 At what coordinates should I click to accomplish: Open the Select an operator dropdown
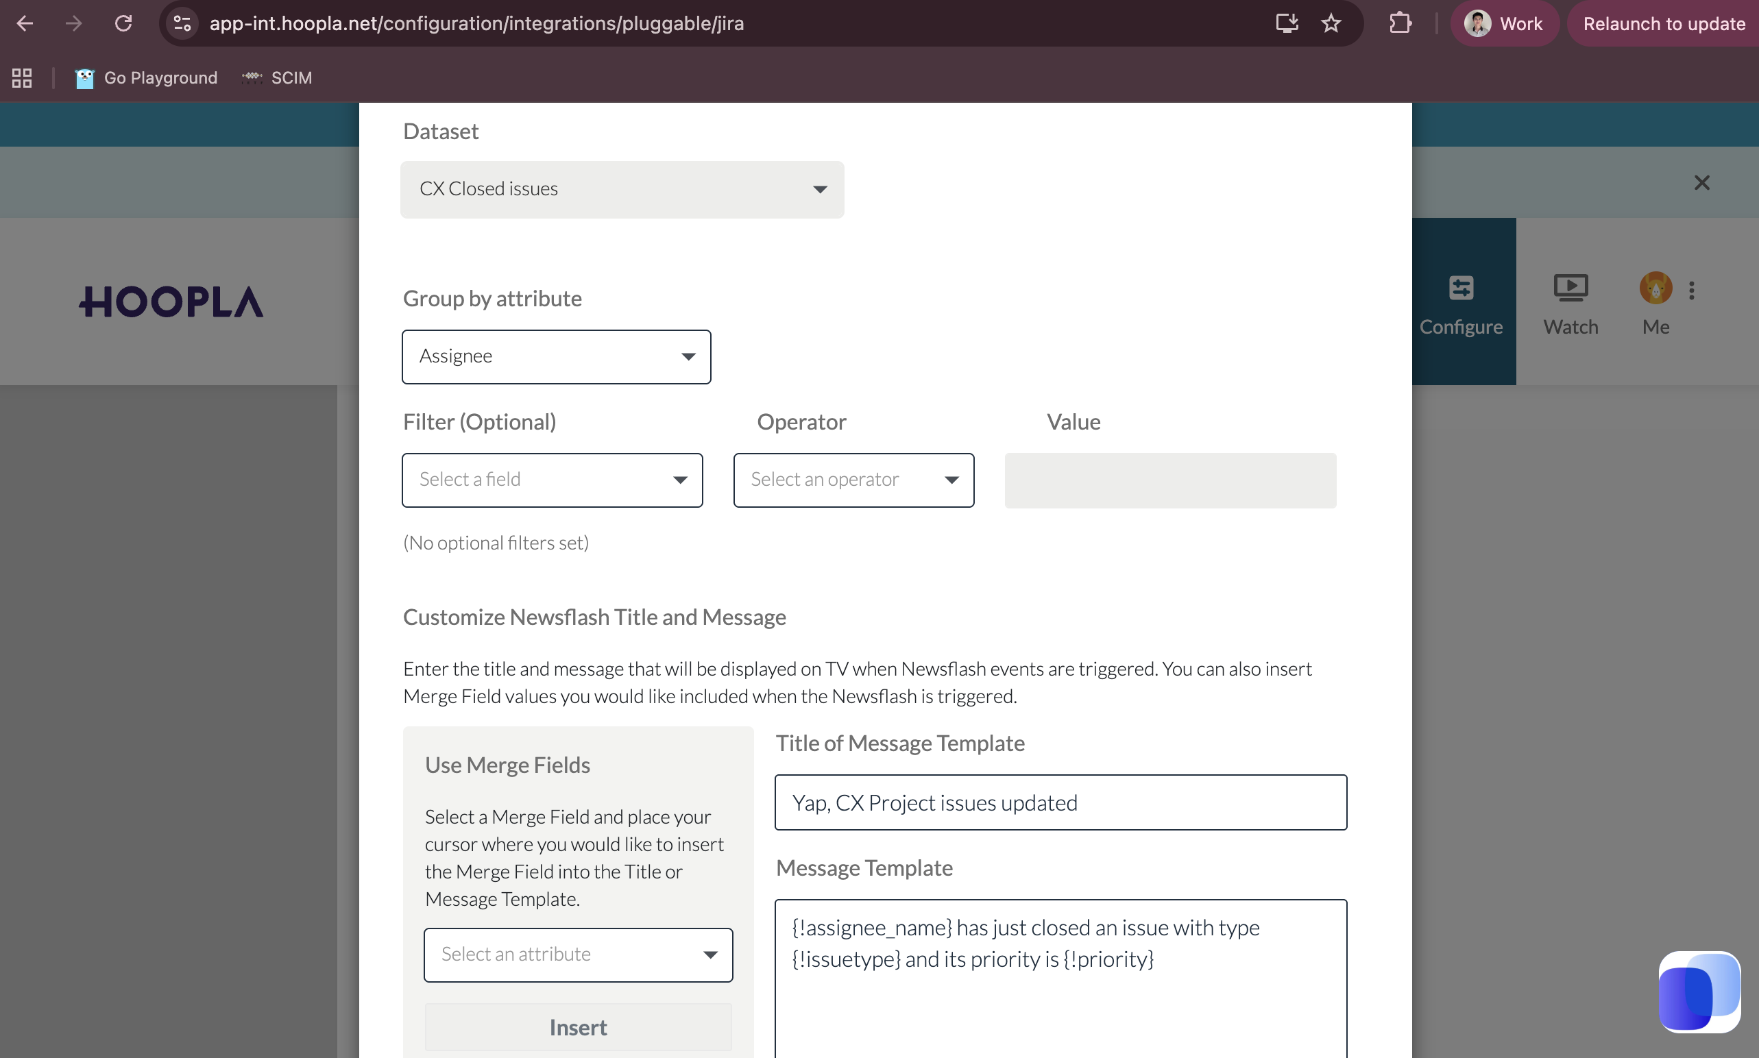pos(853,480)
